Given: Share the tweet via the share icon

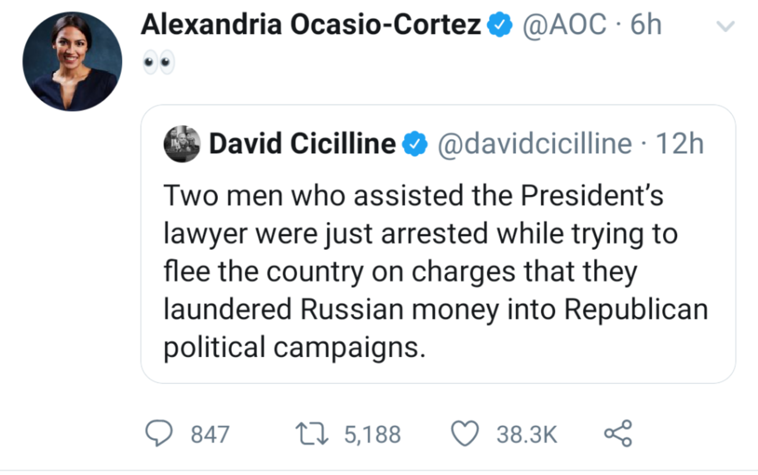Looking at the screenshot, I should [x=618, y=433].
